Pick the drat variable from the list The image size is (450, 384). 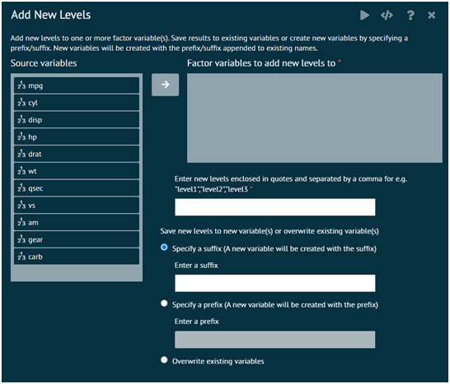(77, 154)
